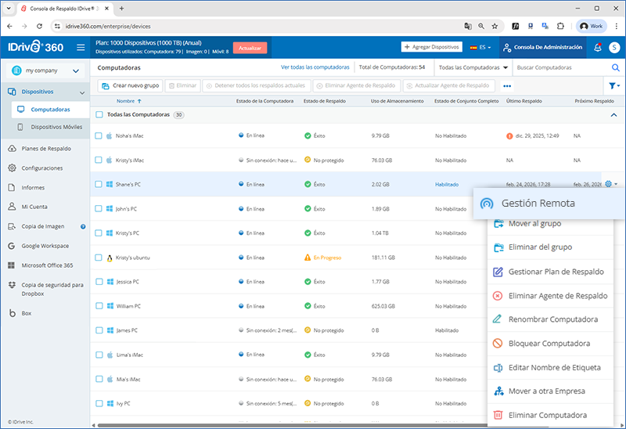Select Bloquear Computadora in the menu
This screenshot has width=626, height=429.
[x=549, y=344]
